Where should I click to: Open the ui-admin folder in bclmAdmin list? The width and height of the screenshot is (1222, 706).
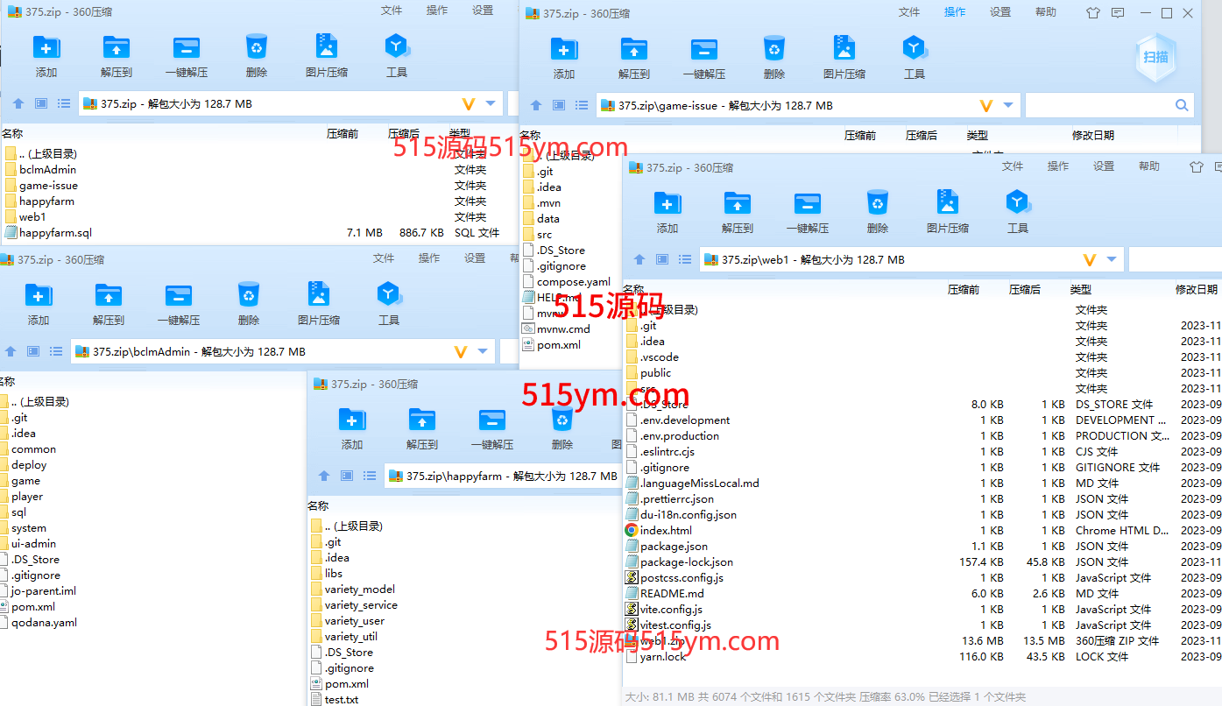[33, 544]
